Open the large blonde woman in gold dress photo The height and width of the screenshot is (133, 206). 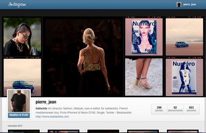83,57
